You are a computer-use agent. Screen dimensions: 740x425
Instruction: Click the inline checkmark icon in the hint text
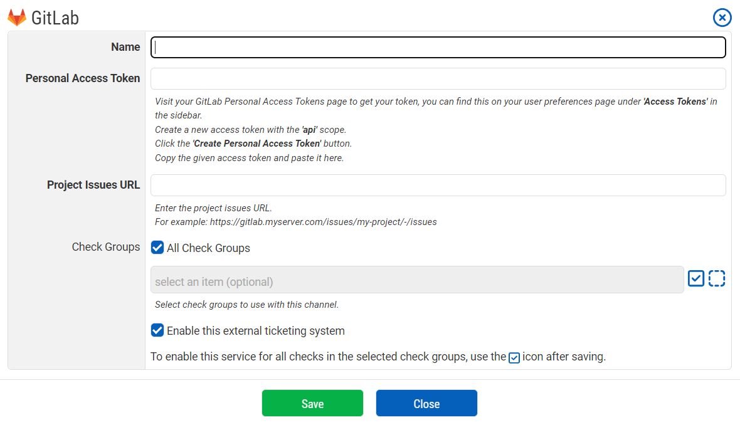click(514, 358)
